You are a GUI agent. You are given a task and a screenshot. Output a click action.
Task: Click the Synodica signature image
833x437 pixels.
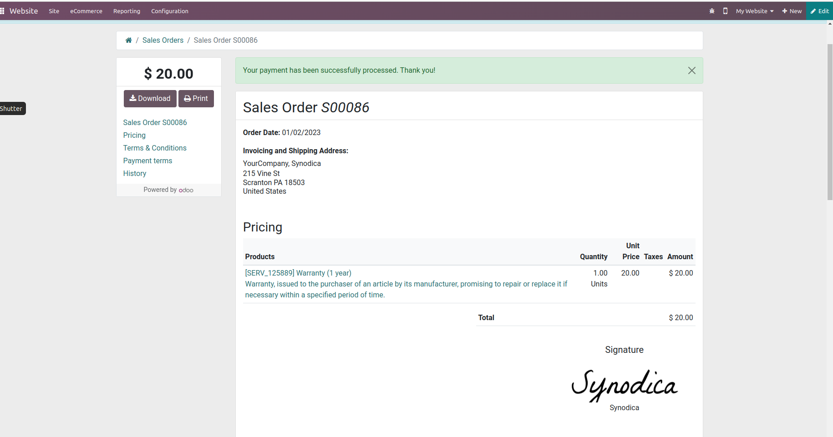coord(625,385)
